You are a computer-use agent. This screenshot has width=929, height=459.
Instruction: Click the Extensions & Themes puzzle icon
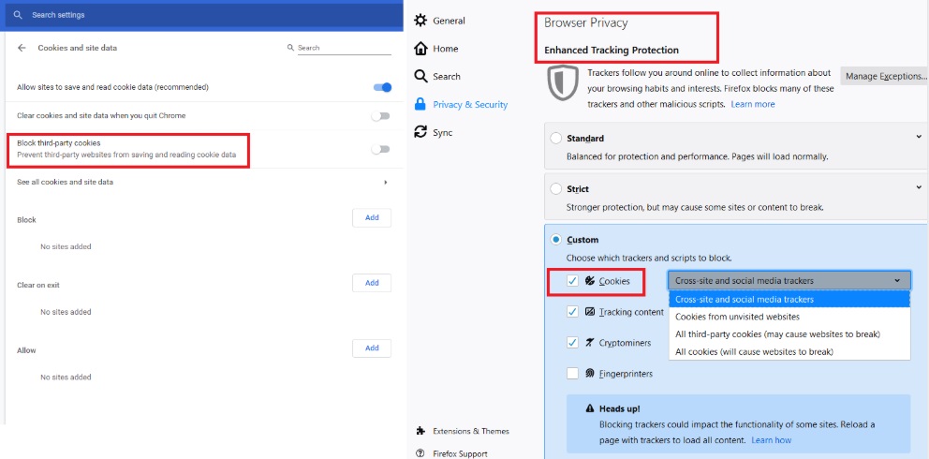420,431
